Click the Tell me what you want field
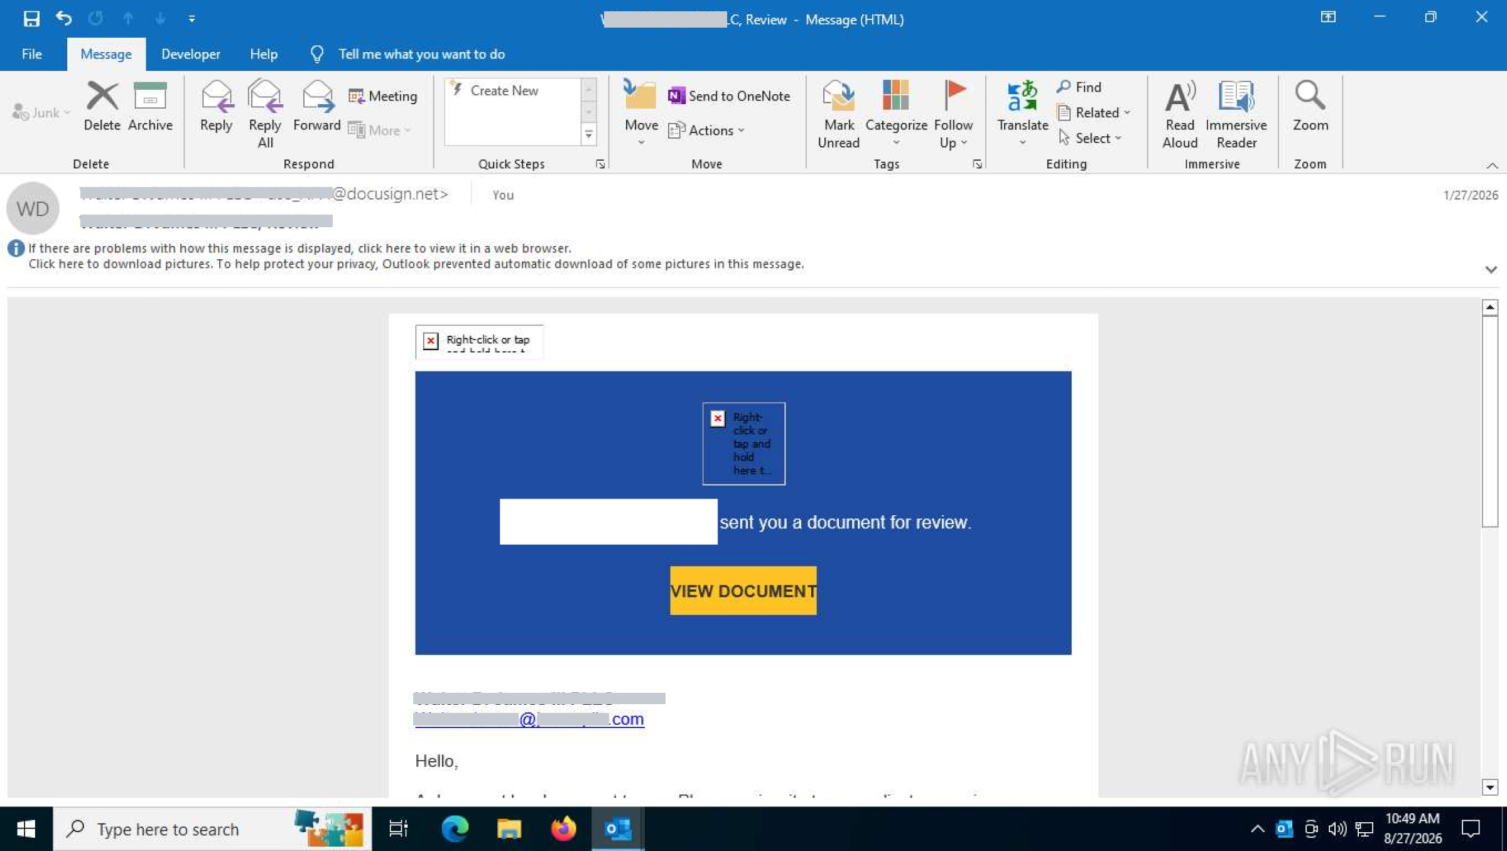Image resolution: width=1507 pixels, height=851 pixels. [x=421, y=54]
